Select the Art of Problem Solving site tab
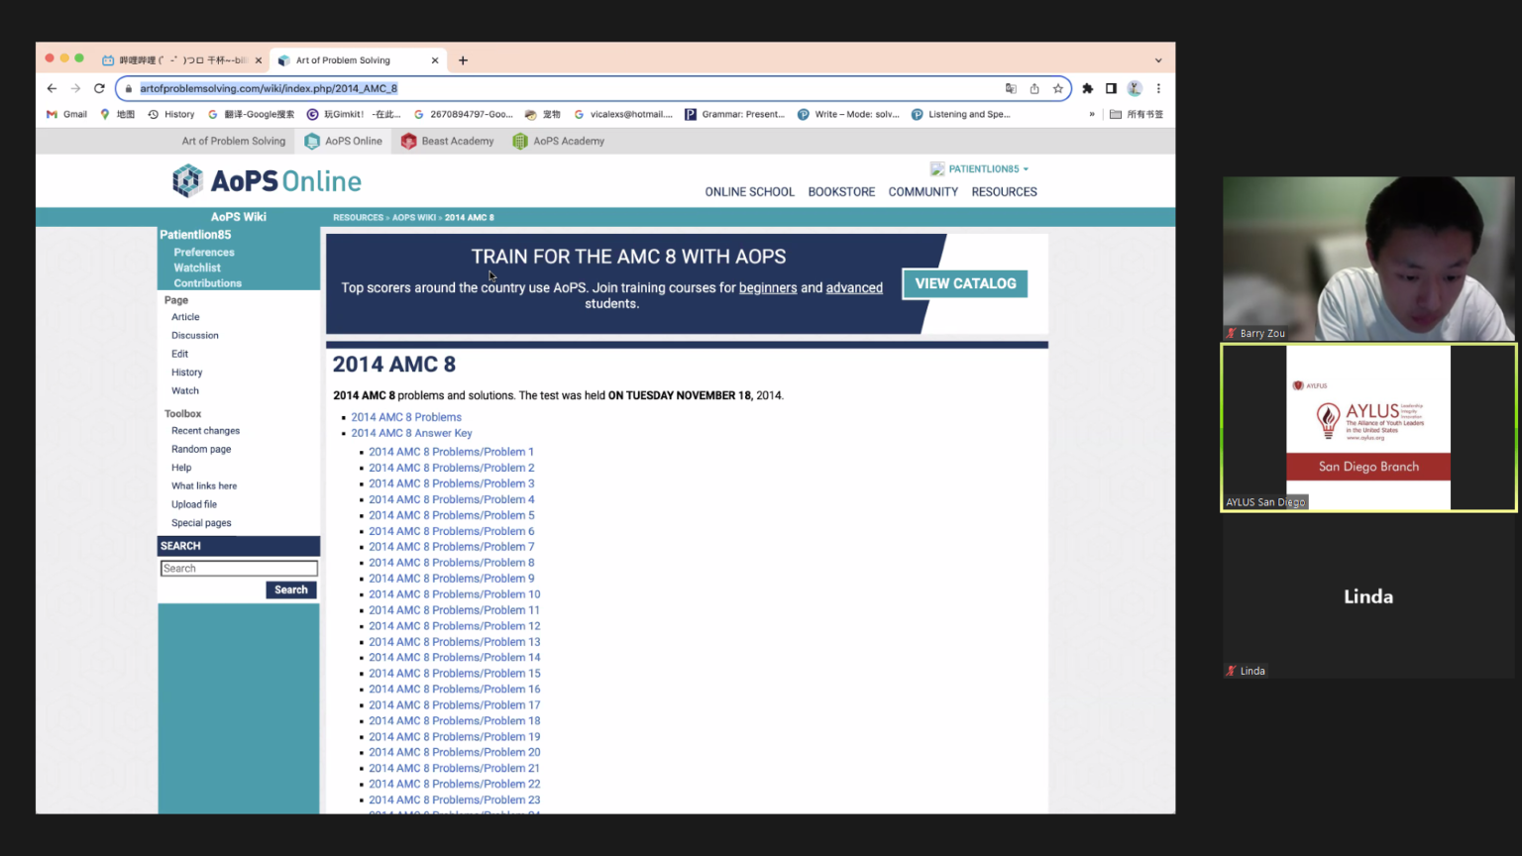Image resolution: width=1522 pixels, height=856 pixels. pos(234,141)
